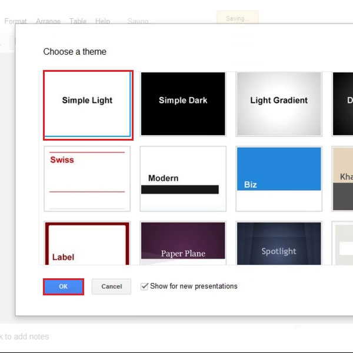The width and height of the screenshot is (353, 353).
Task: Click the "Choose a theme" dialog title
Action: point(75,52)
